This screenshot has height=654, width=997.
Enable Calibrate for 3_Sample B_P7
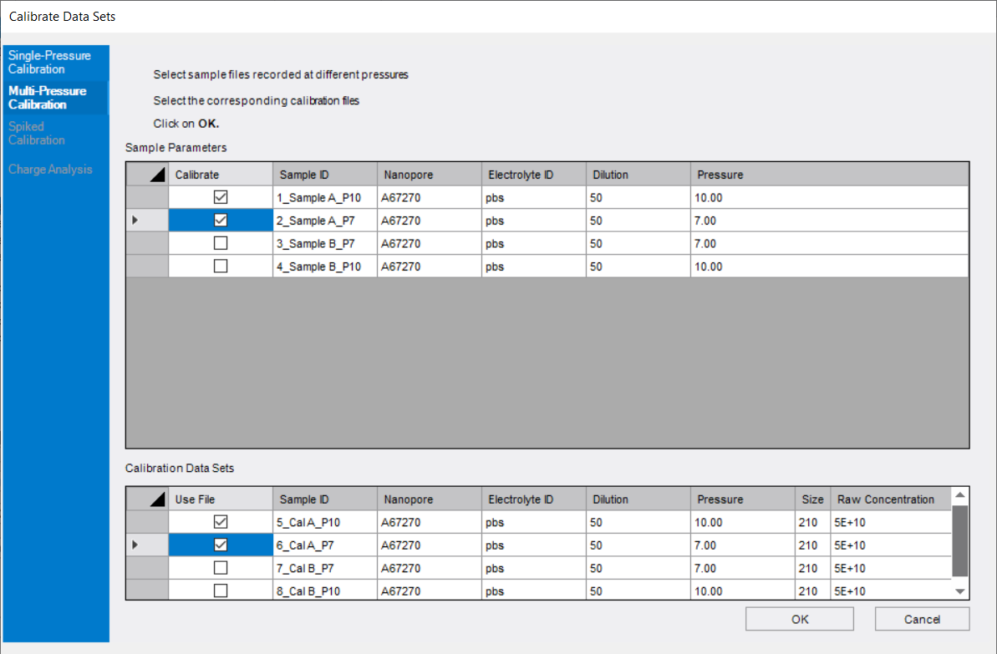[220, 243]
